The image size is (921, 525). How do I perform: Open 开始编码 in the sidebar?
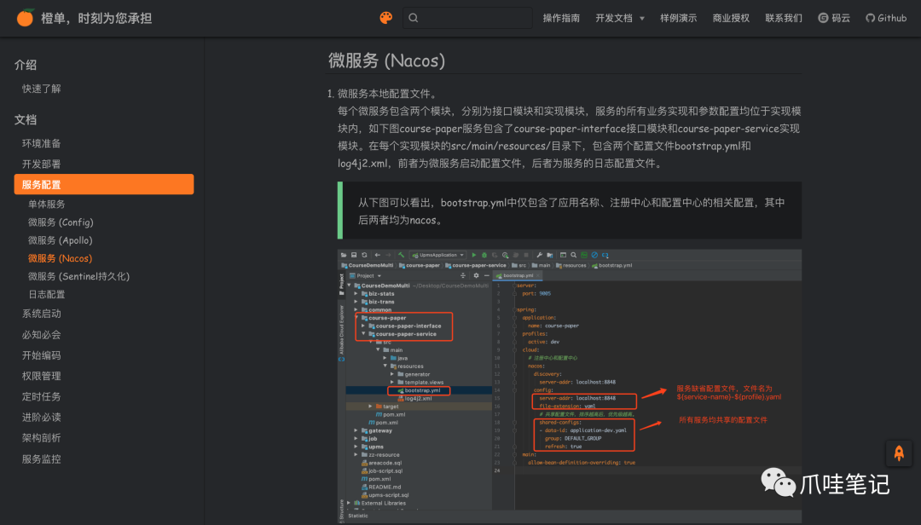click(42, 355)
